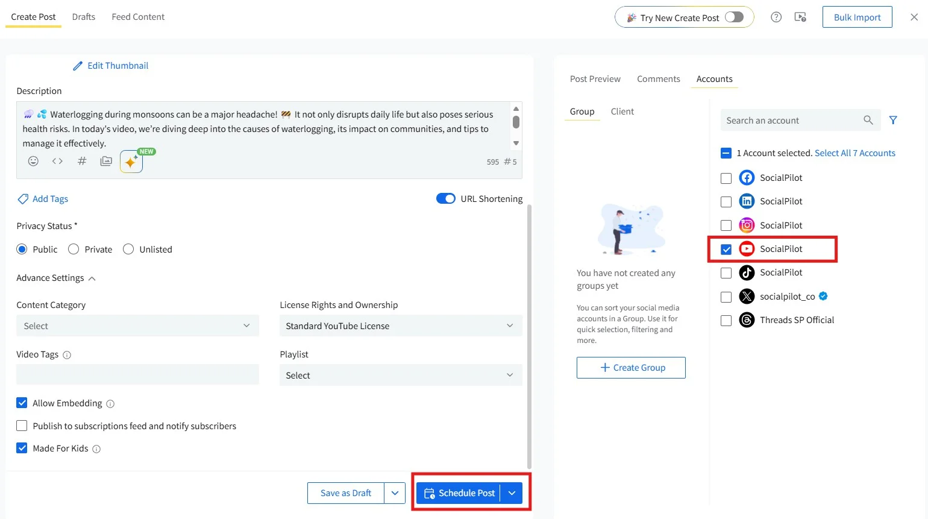The image size is (928, 519).
Task: Switch to the Create Post tab
Action: coord(33,17)
